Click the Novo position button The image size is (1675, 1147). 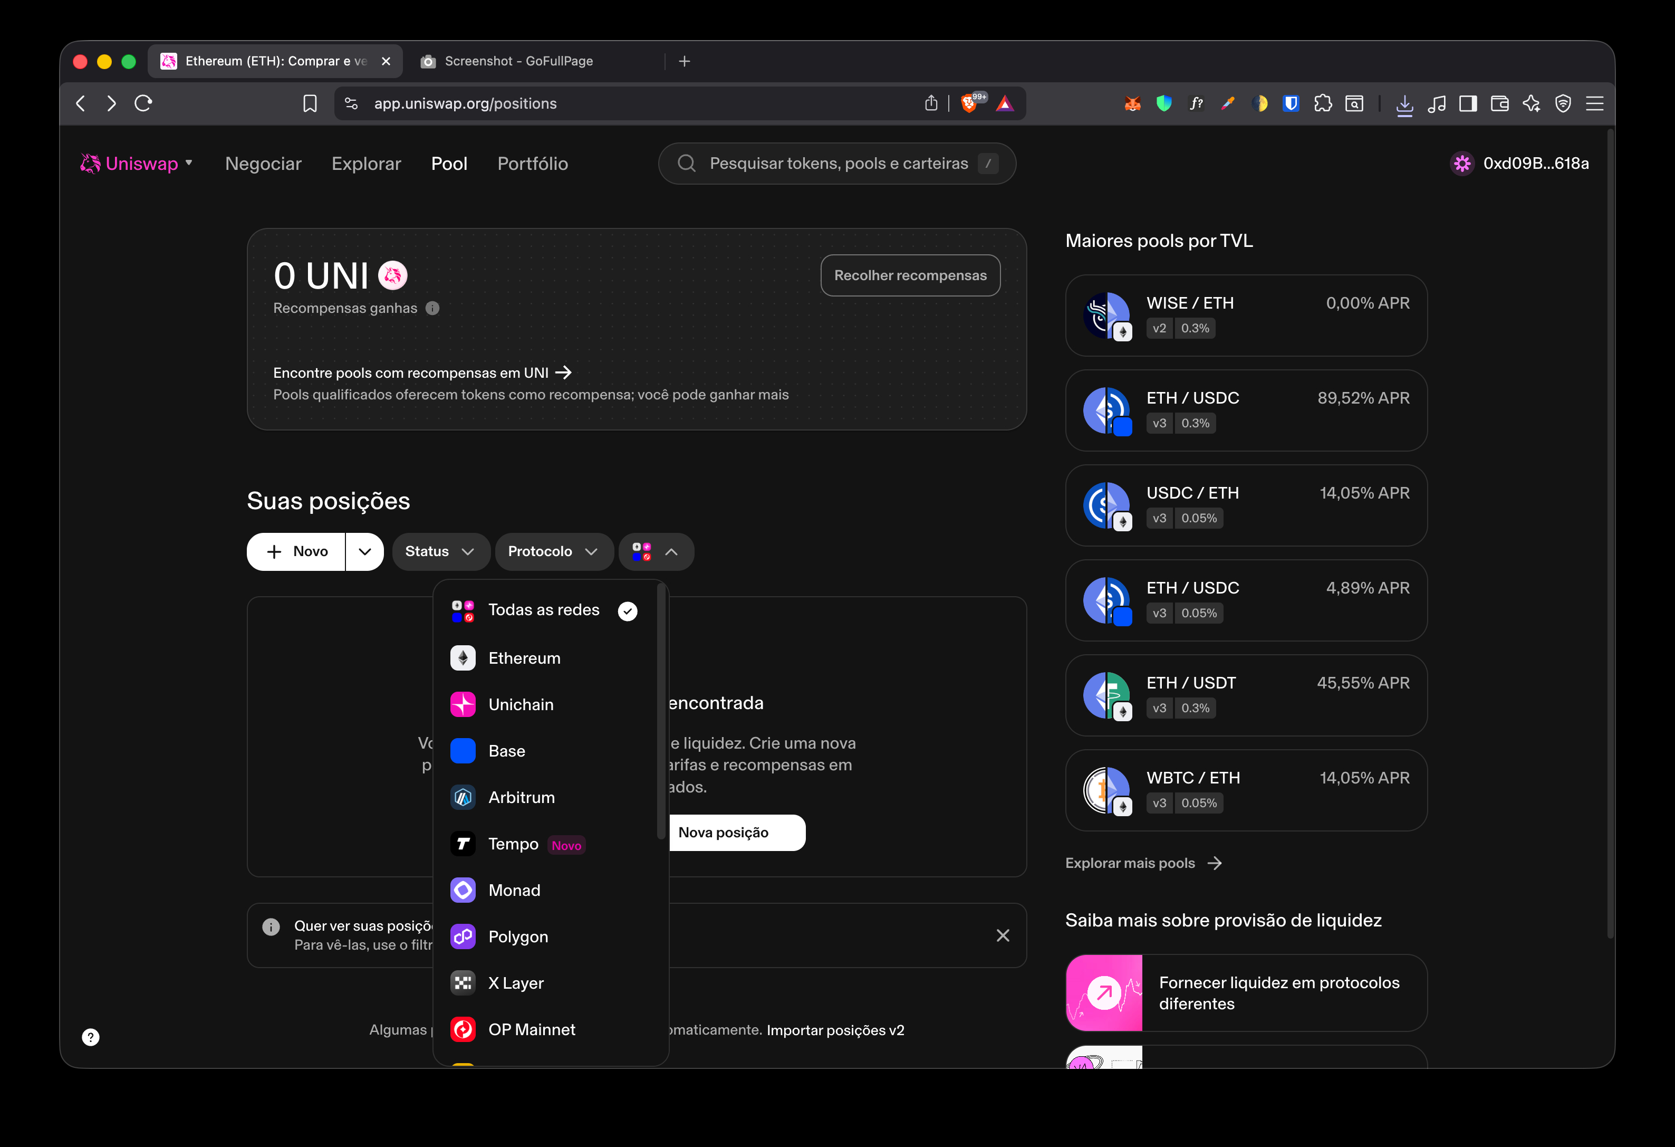point(296,551)
